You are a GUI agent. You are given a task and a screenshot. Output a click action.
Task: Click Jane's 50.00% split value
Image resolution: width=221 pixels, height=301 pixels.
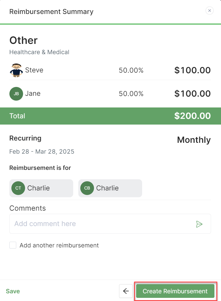point(131,94)
